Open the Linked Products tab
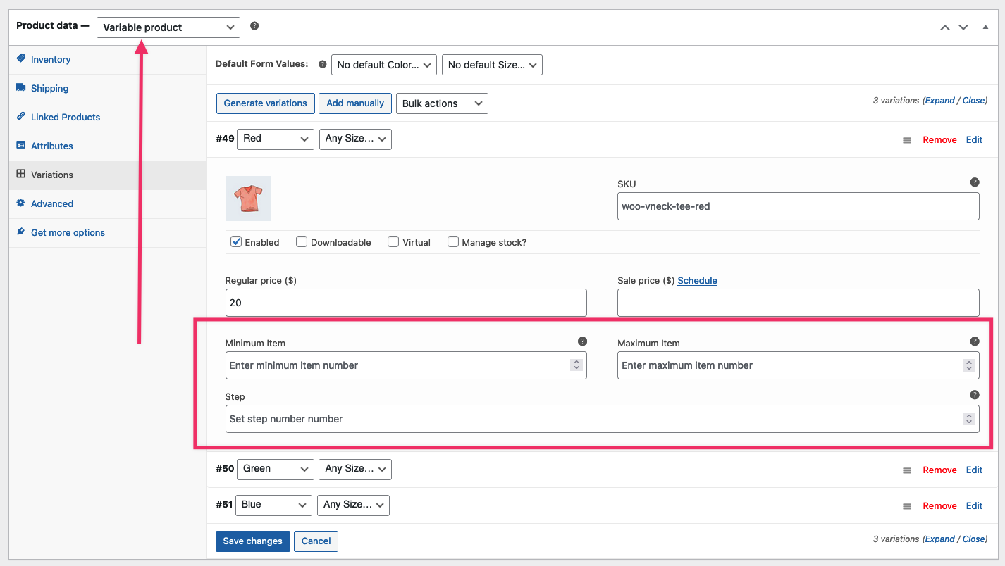 tap(108, 118)
